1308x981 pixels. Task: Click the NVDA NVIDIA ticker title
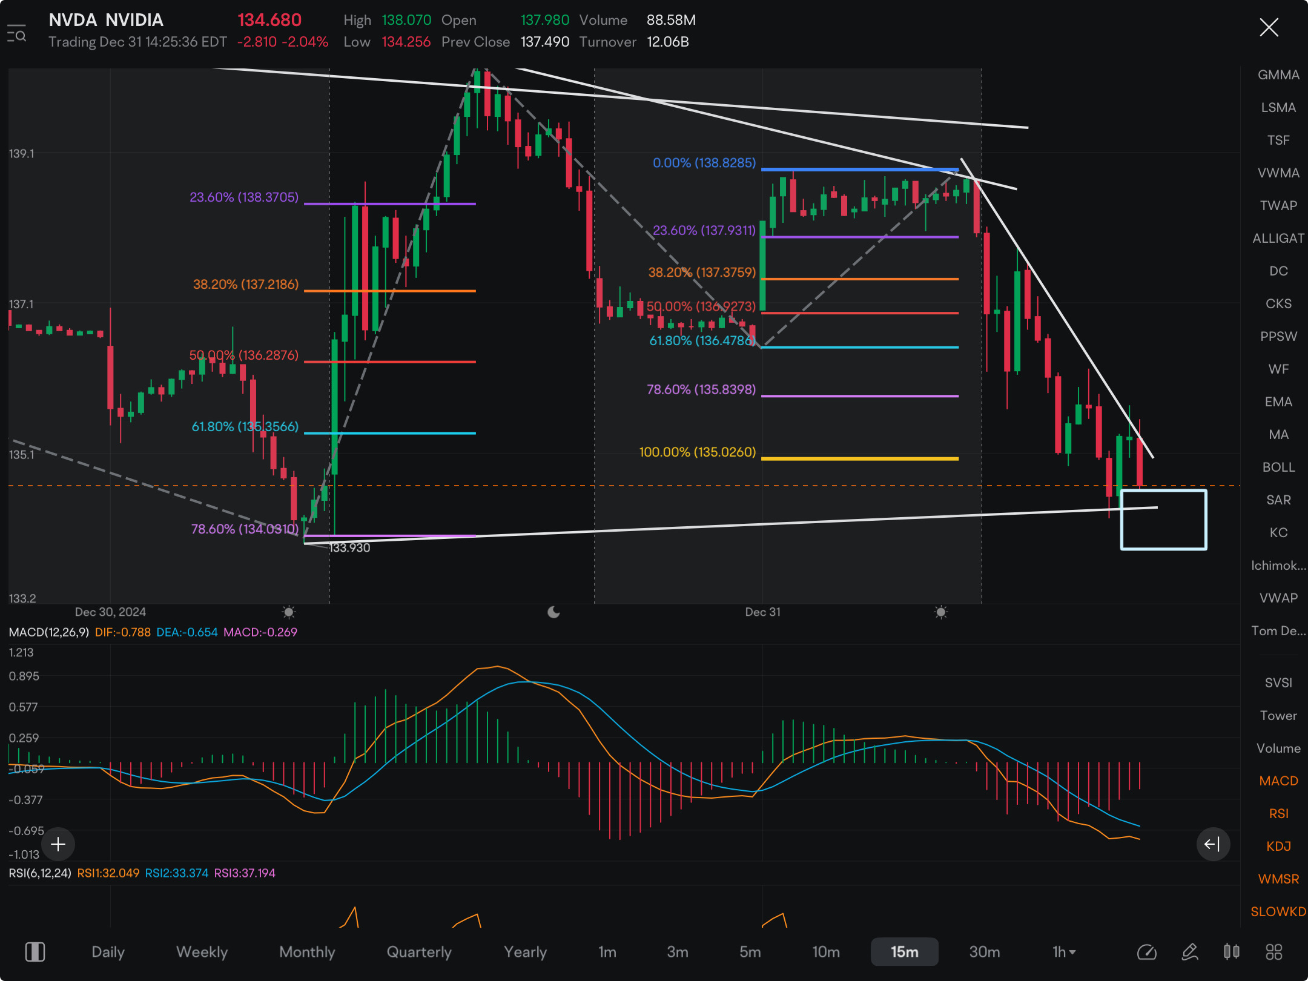[x=106, y=20]
